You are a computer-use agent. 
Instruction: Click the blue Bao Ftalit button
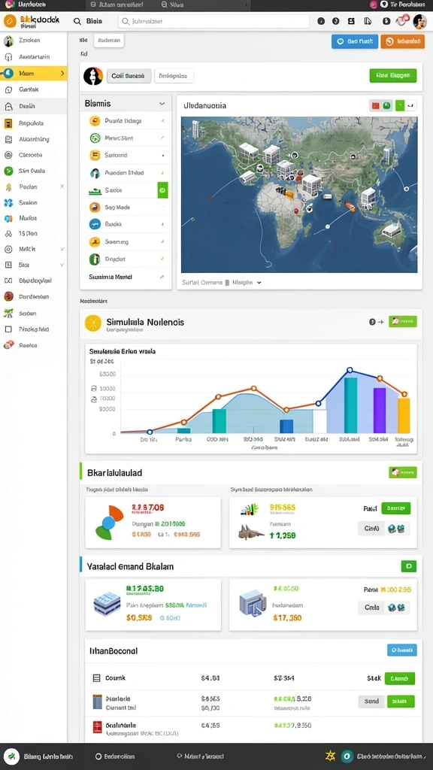pyautogui.click(x=355, y=42)
